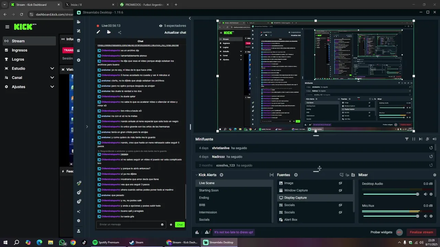Open the Editor camera icon in Streamlabs sidebar

point(79,22)
